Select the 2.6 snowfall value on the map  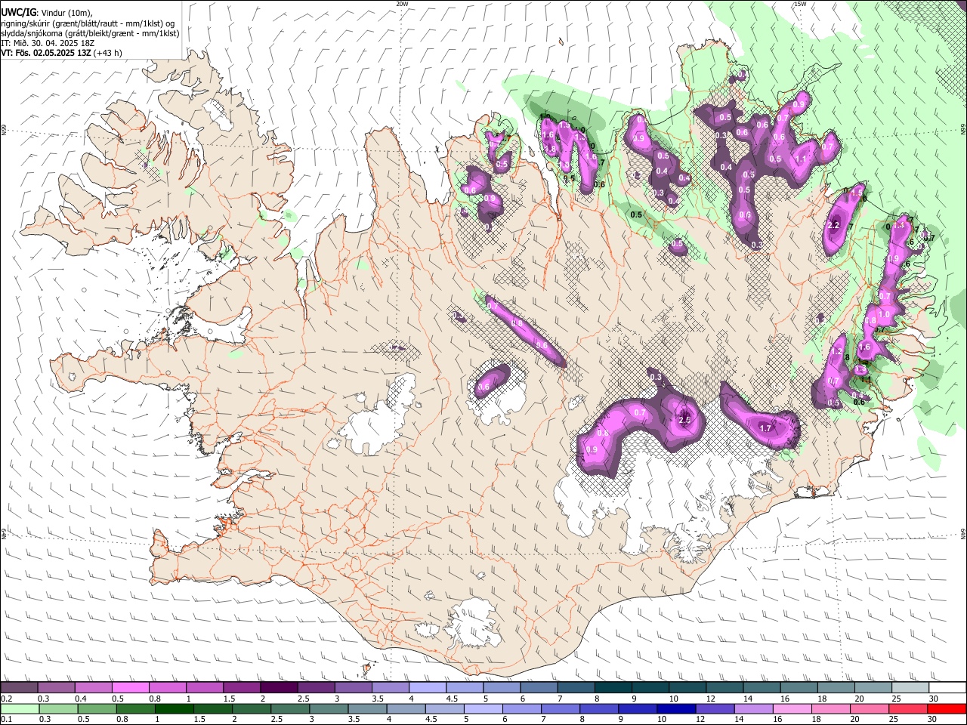coord(685,421)
